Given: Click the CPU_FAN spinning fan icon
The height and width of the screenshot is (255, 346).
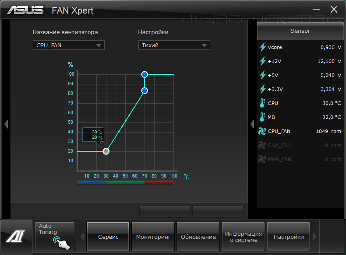Looking at the screenshot, I should point(262,131).
